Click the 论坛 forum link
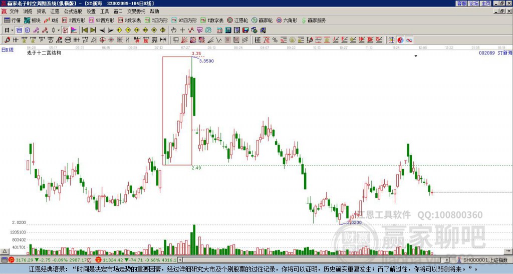The image size is (513, 274). click(x=474, y=3)
